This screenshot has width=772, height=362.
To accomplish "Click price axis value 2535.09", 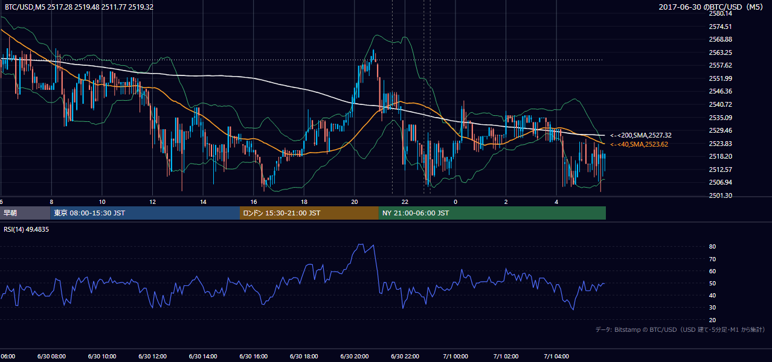I will coord(720,118).
